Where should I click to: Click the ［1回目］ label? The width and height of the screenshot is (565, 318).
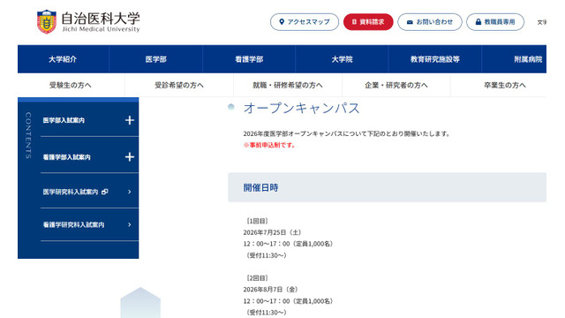click(257, 221)
